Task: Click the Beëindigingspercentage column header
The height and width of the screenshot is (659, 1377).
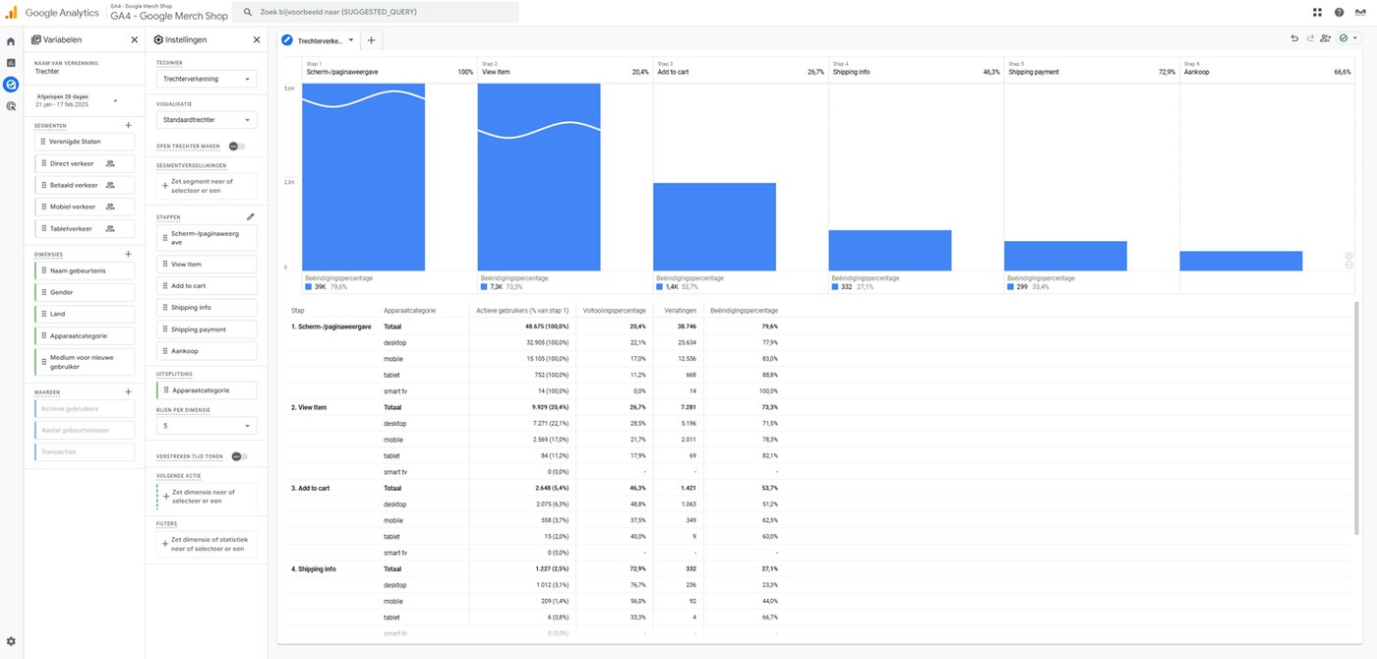Action: pos(744,310)
